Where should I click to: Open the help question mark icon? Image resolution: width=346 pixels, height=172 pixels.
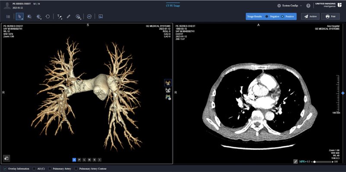point(308,6)
